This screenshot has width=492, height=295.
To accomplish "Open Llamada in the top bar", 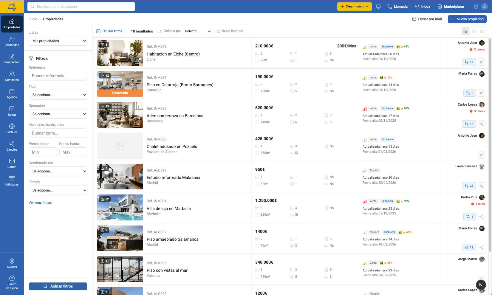I will point(397,7).
